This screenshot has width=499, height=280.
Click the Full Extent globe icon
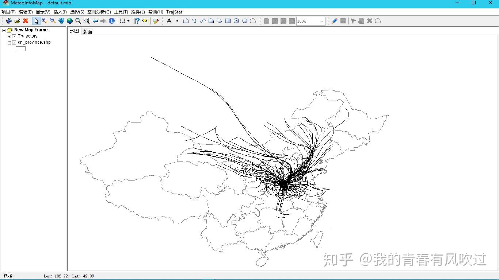point(70,21)
